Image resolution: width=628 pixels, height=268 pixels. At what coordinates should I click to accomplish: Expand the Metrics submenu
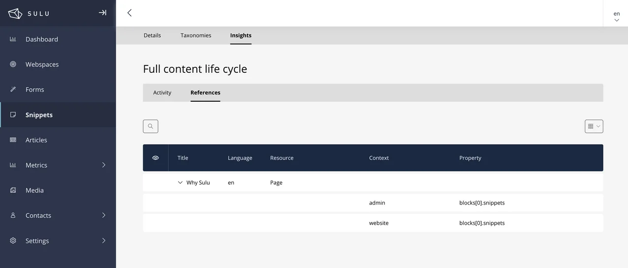click(103, 165)
